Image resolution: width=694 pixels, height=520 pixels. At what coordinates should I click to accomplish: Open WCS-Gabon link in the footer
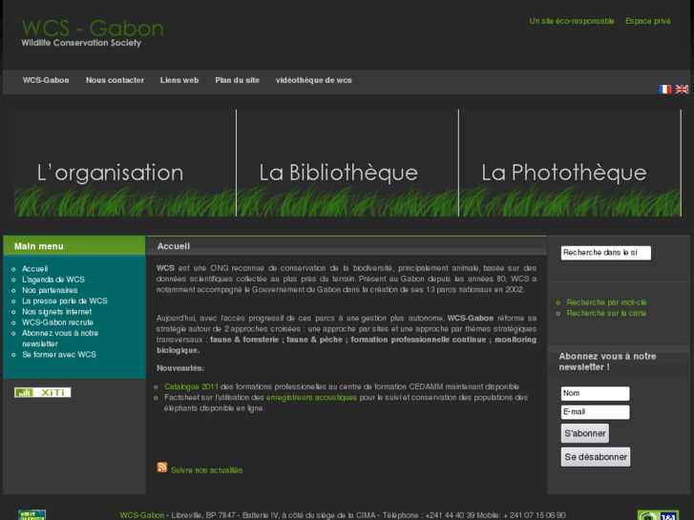click(x=141, y=515)
